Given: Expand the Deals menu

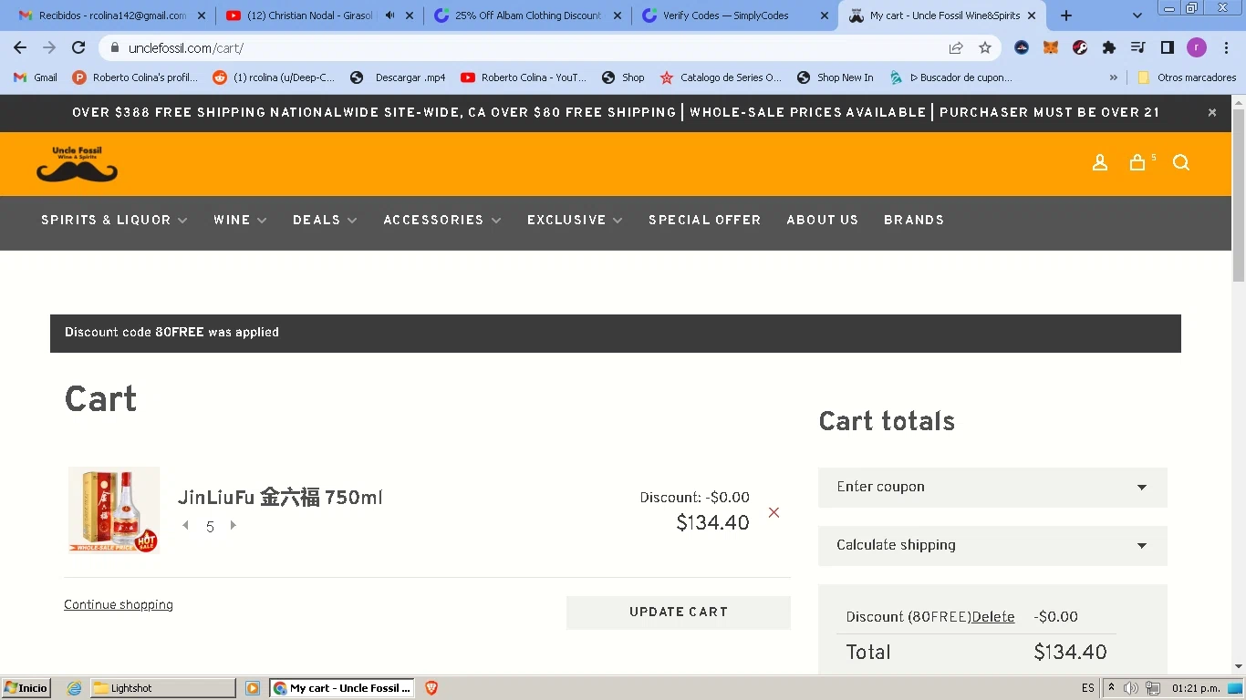Looking at the screenshot, I should [x=325, y=220].
